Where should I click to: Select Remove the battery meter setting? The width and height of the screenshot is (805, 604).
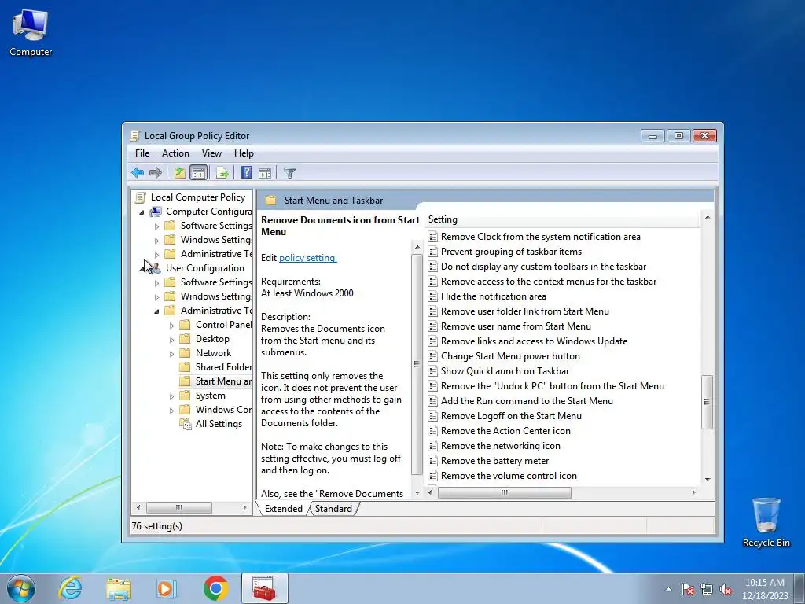[x=495, y=461]
